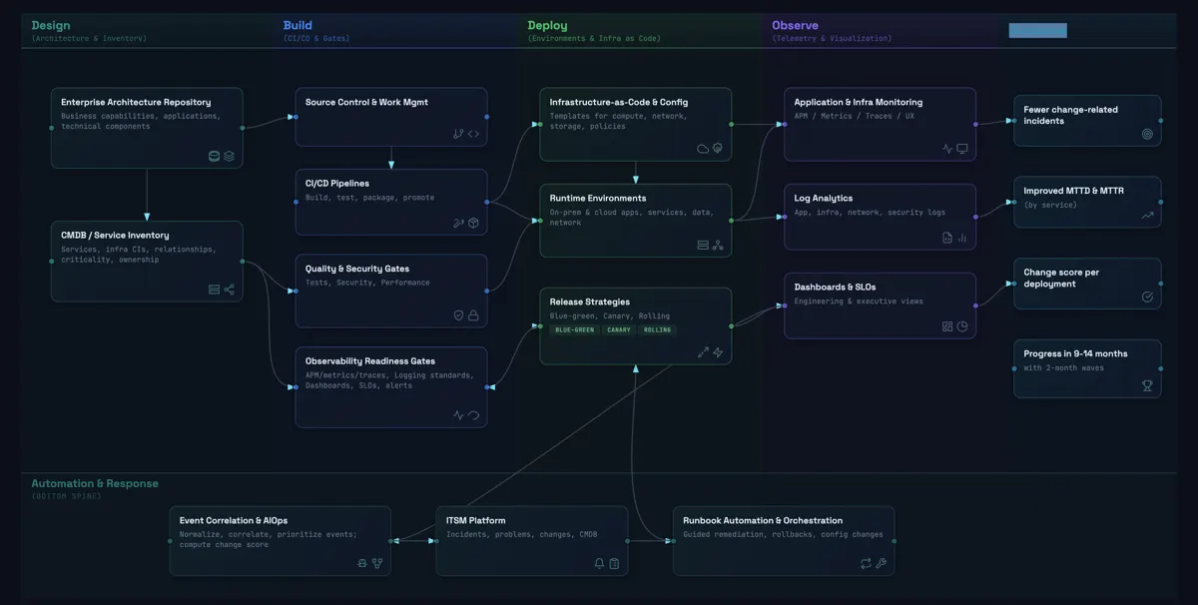Click the Build column header
Screen dimensions: 1198x605
coord(298,25)
